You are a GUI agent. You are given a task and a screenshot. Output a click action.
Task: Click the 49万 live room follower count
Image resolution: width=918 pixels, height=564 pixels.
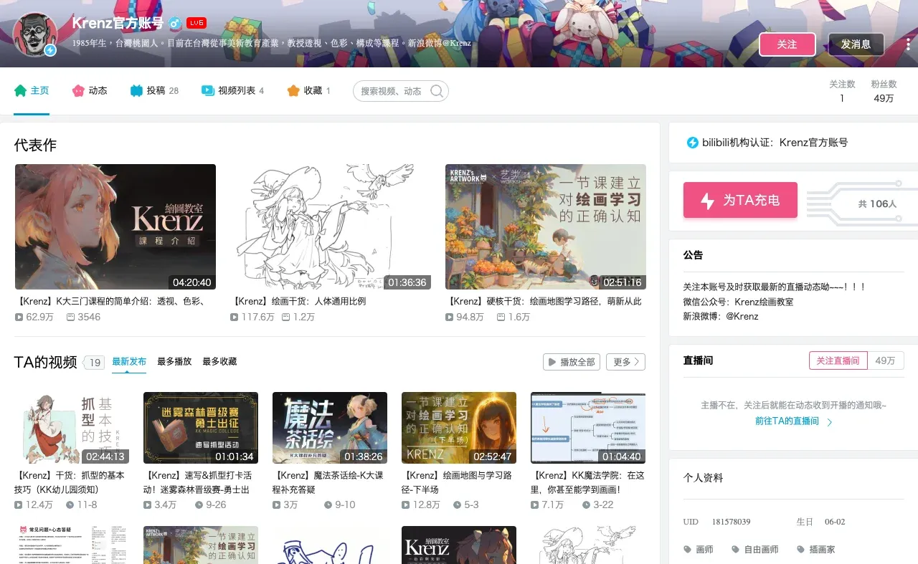886,360
